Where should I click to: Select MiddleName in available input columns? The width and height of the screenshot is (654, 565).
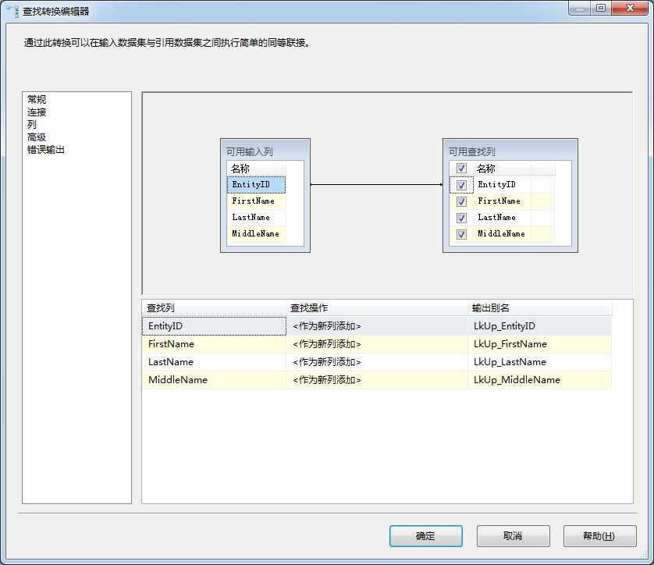click(x=257, y=233)
